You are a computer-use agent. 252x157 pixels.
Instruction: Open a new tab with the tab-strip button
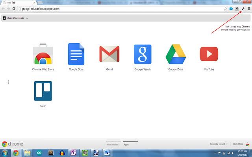40,3
